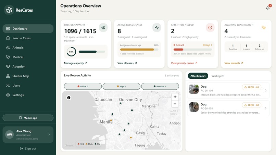This screenshot has width=276, height=155.
Task: Toggle the Critical 0 map filter
Action: [x=83, y=86]
